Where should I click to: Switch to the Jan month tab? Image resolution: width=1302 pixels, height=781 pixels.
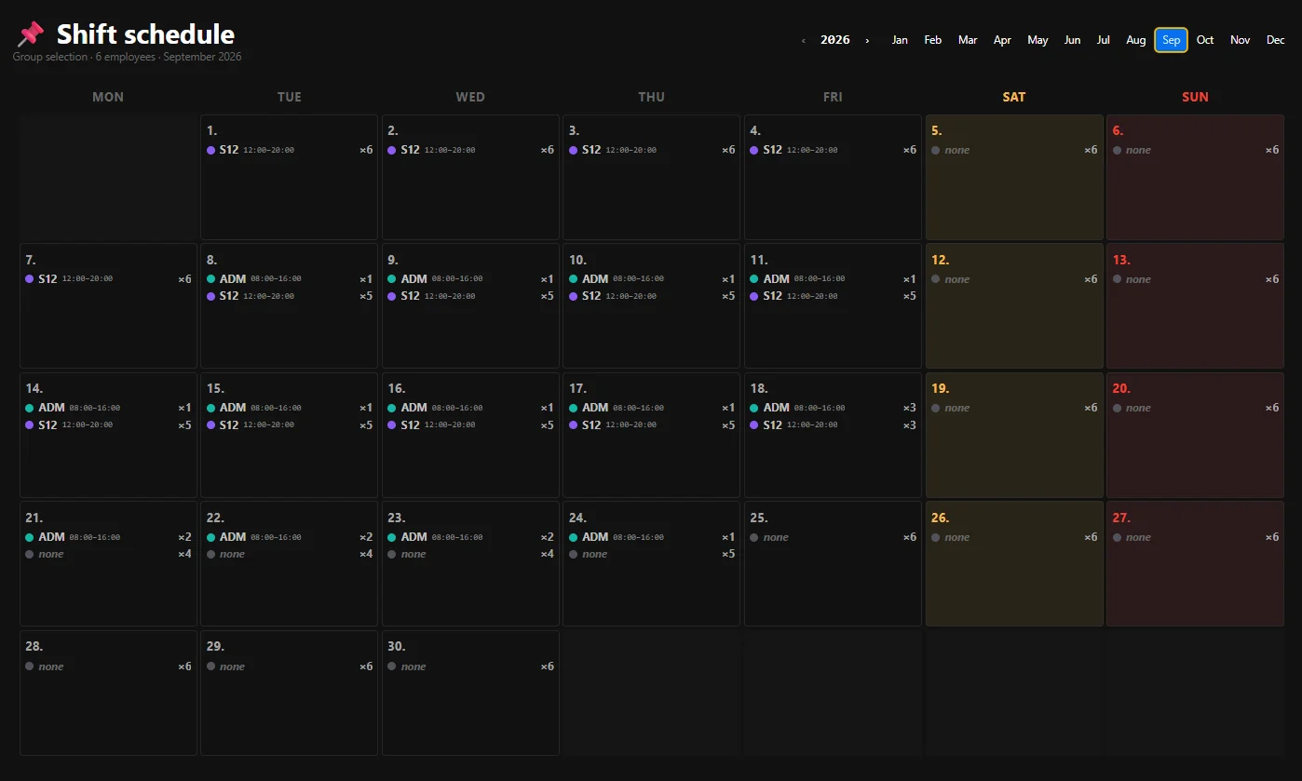pyautogui.click(x=900, y=40)
